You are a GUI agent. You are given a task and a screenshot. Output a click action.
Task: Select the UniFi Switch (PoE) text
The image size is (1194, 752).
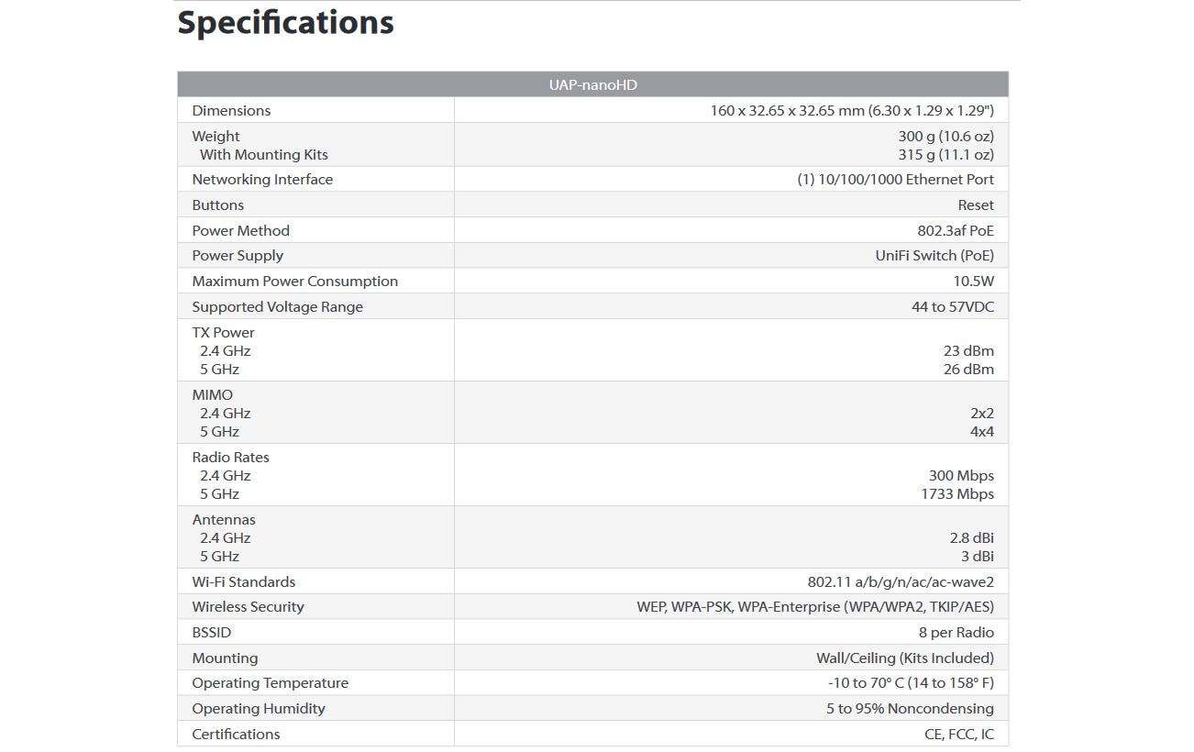coord(934,256)
